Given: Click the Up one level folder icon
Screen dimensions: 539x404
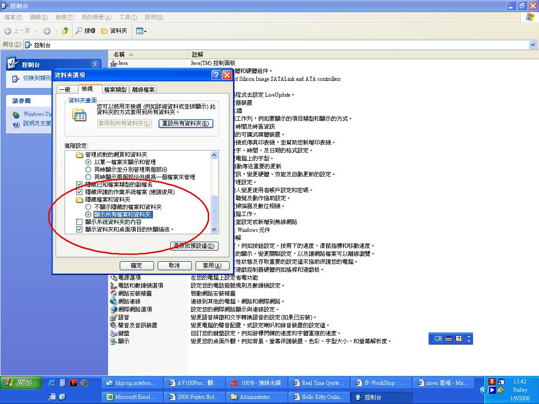Looking at the screenshot, I should 65,31.
